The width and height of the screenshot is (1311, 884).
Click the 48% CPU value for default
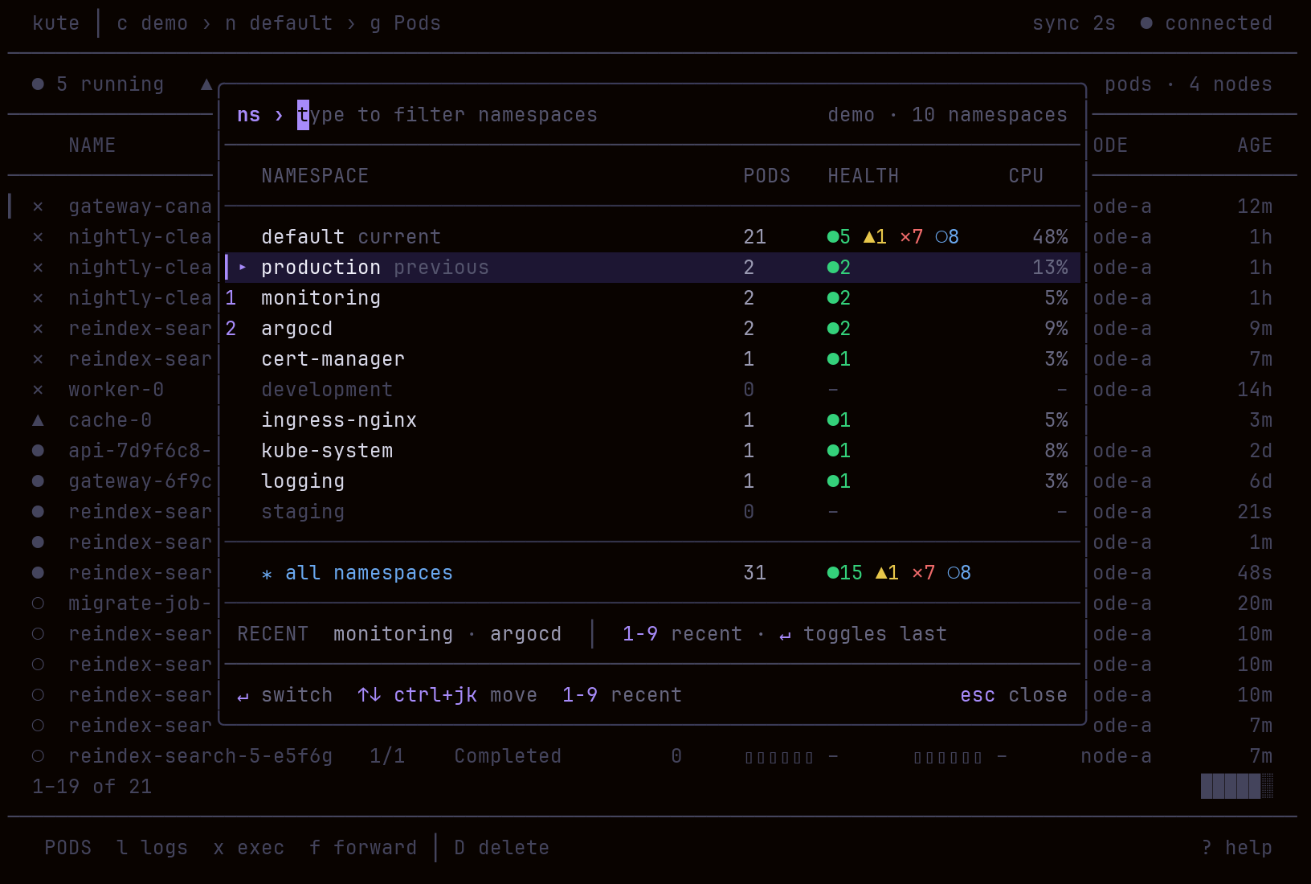(1050, 237)
